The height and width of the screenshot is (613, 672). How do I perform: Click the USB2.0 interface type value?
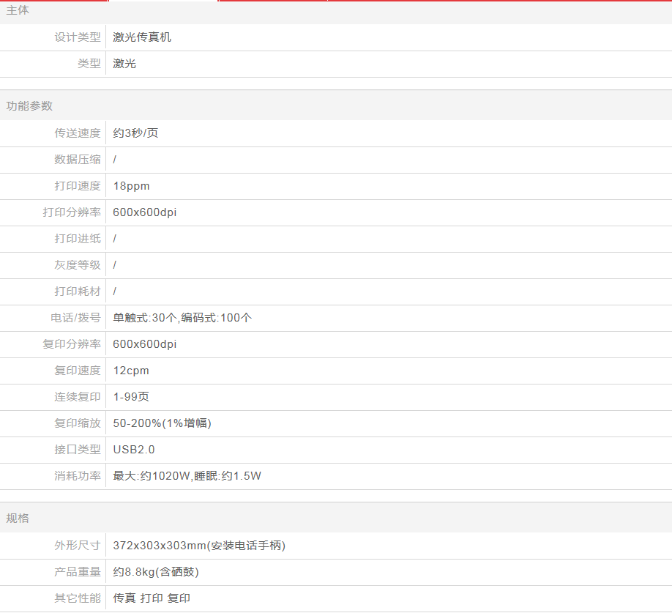tap(134, 450)
